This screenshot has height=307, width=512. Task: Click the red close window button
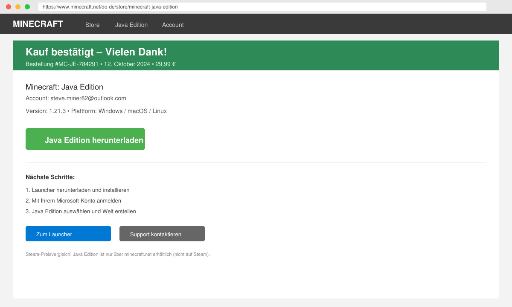(9, 7)
